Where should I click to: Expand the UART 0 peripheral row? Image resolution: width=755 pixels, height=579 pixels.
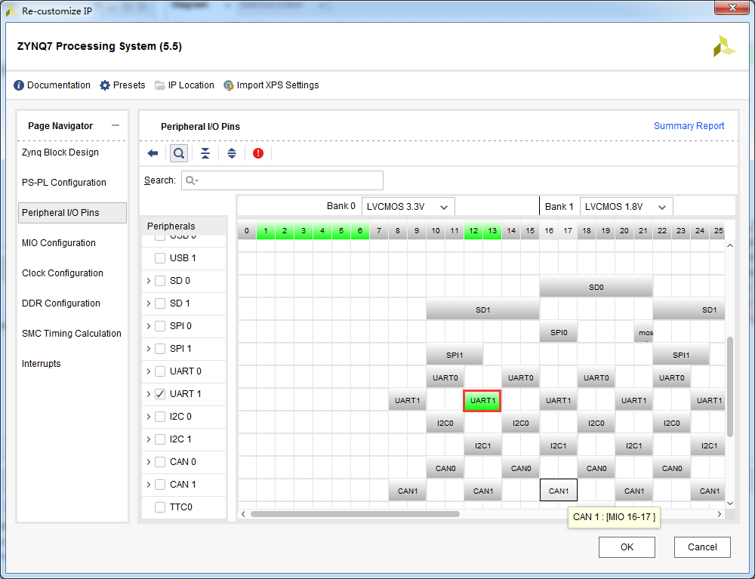(x=148, y=371)
